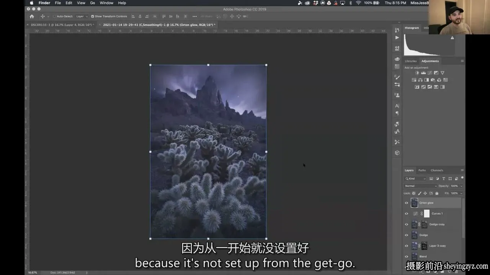This screenshot has height=275, width=490.
Task: Open the Opacity 100% dropdown arrow
Action: tap(461, 186)
